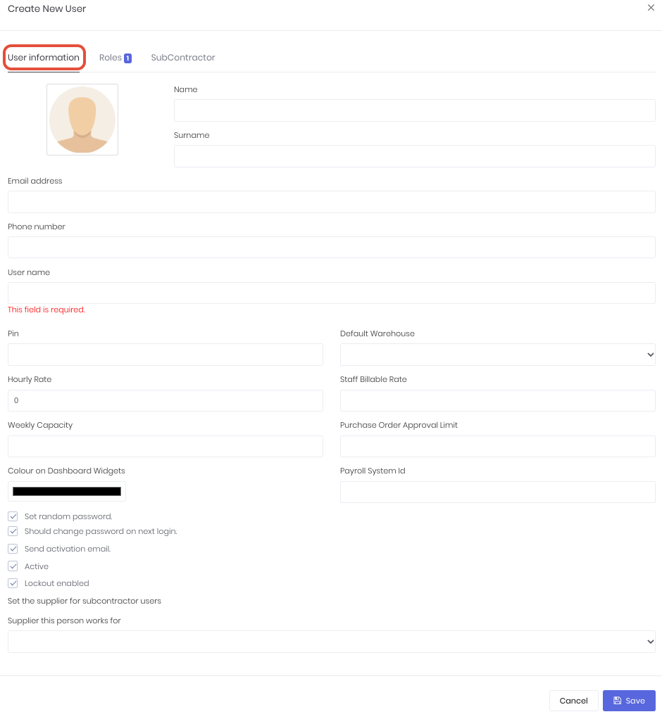Toggle Lockout enabled checkbox
662x719 pixels.
tap(13, 583)
